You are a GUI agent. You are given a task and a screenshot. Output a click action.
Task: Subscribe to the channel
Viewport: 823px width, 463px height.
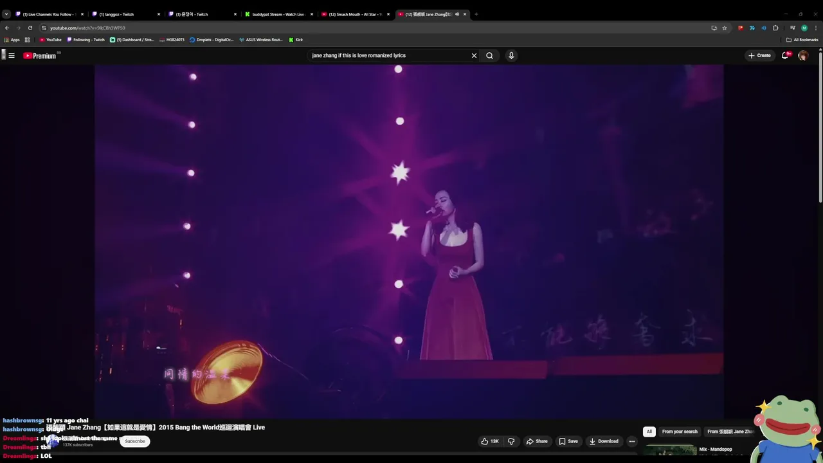click(x=134, y=441)
